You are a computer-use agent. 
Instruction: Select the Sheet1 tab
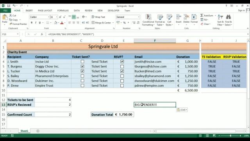(24, 131)
